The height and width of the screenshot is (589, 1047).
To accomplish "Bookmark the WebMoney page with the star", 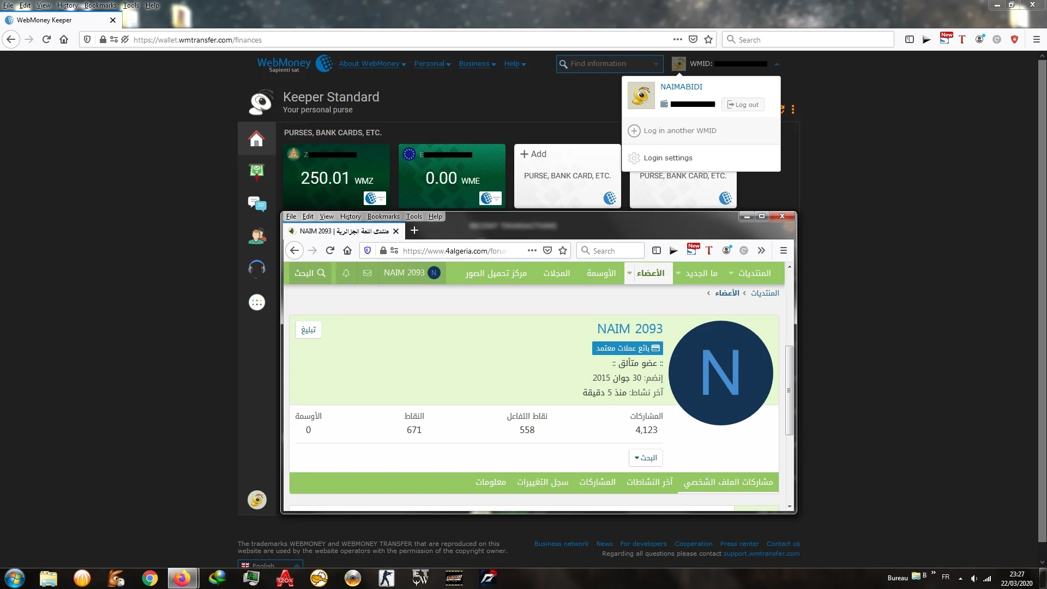I will [708, 39].
